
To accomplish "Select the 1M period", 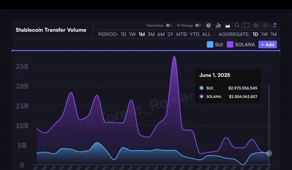I will (x=142, y=34).
